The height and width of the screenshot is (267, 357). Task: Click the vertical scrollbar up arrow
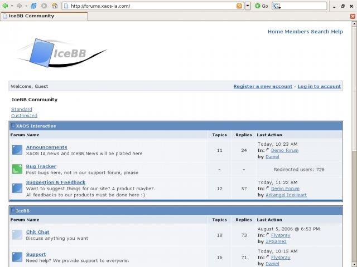[354, 23]
